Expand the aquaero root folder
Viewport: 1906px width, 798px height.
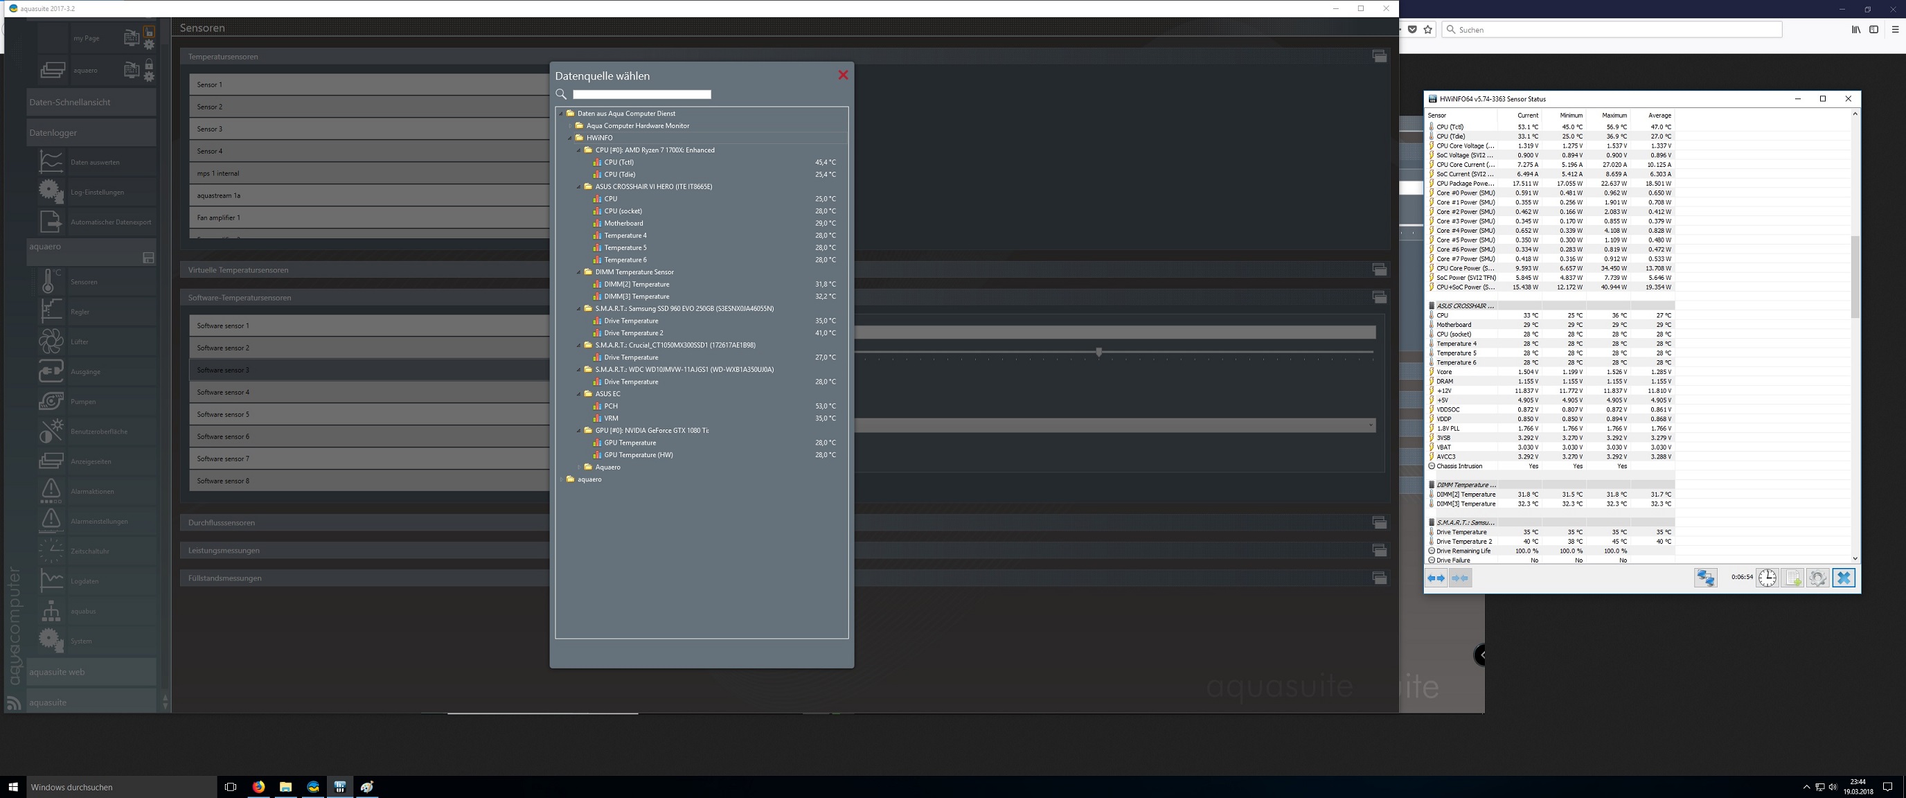[x=562, y=479]
